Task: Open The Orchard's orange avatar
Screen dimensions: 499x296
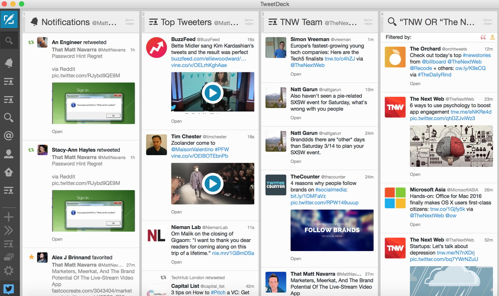Action: pos(395,57)
